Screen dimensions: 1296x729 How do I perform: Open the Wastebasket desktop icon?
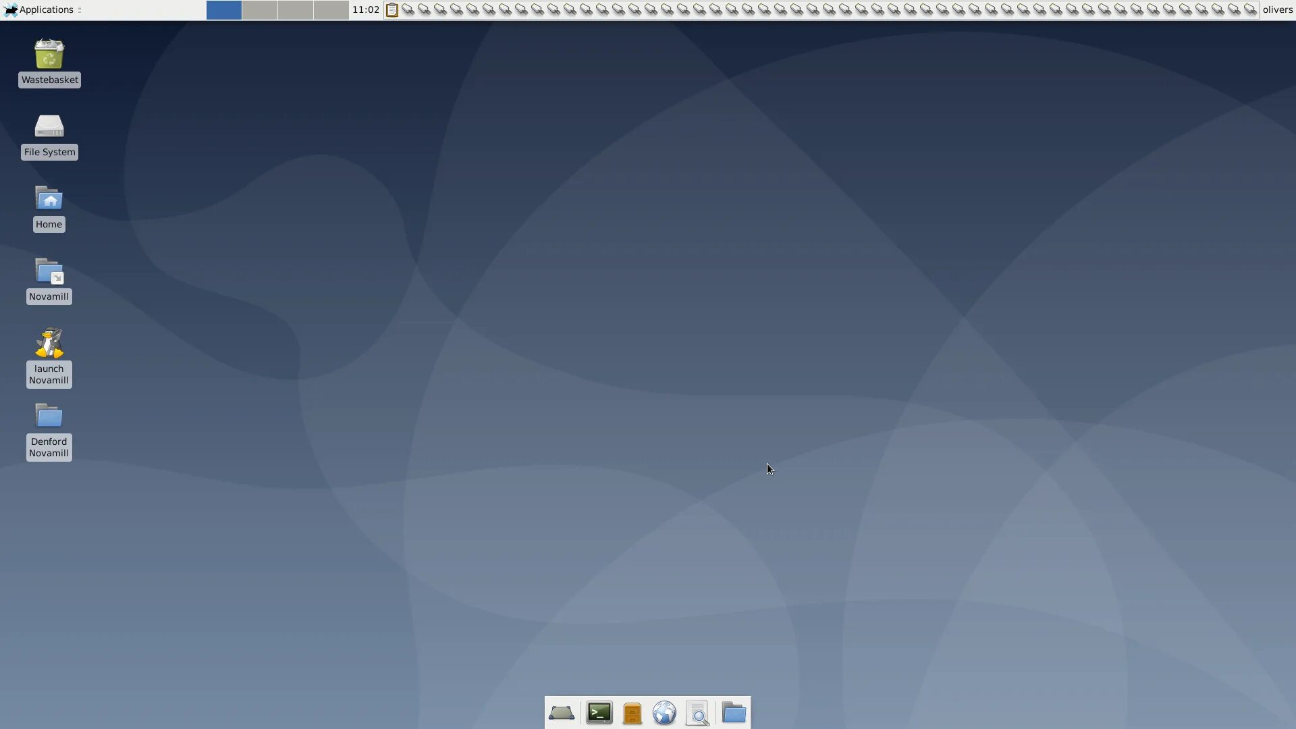point(49,54)
